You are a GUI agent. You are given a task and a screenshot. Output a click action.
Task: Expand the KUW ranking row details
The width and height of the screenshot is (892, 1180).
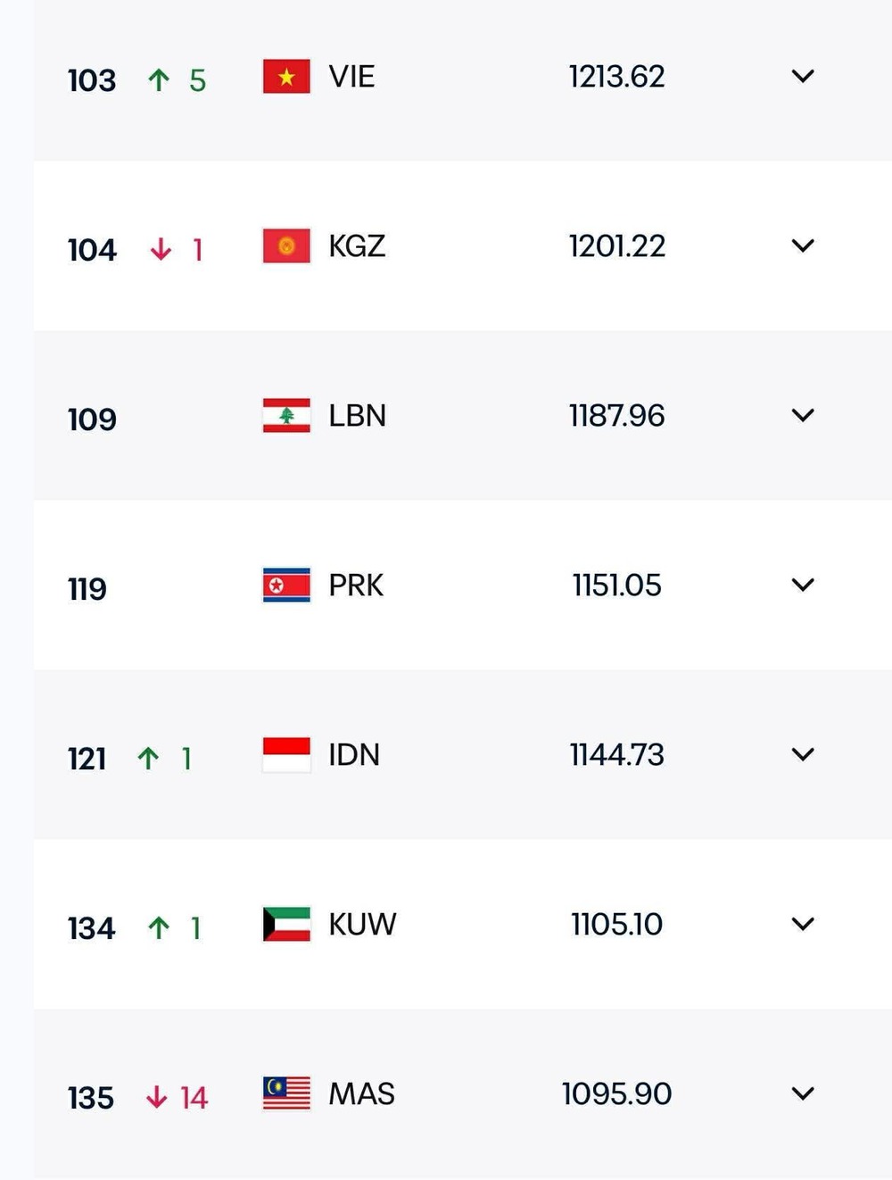[803, 924]
